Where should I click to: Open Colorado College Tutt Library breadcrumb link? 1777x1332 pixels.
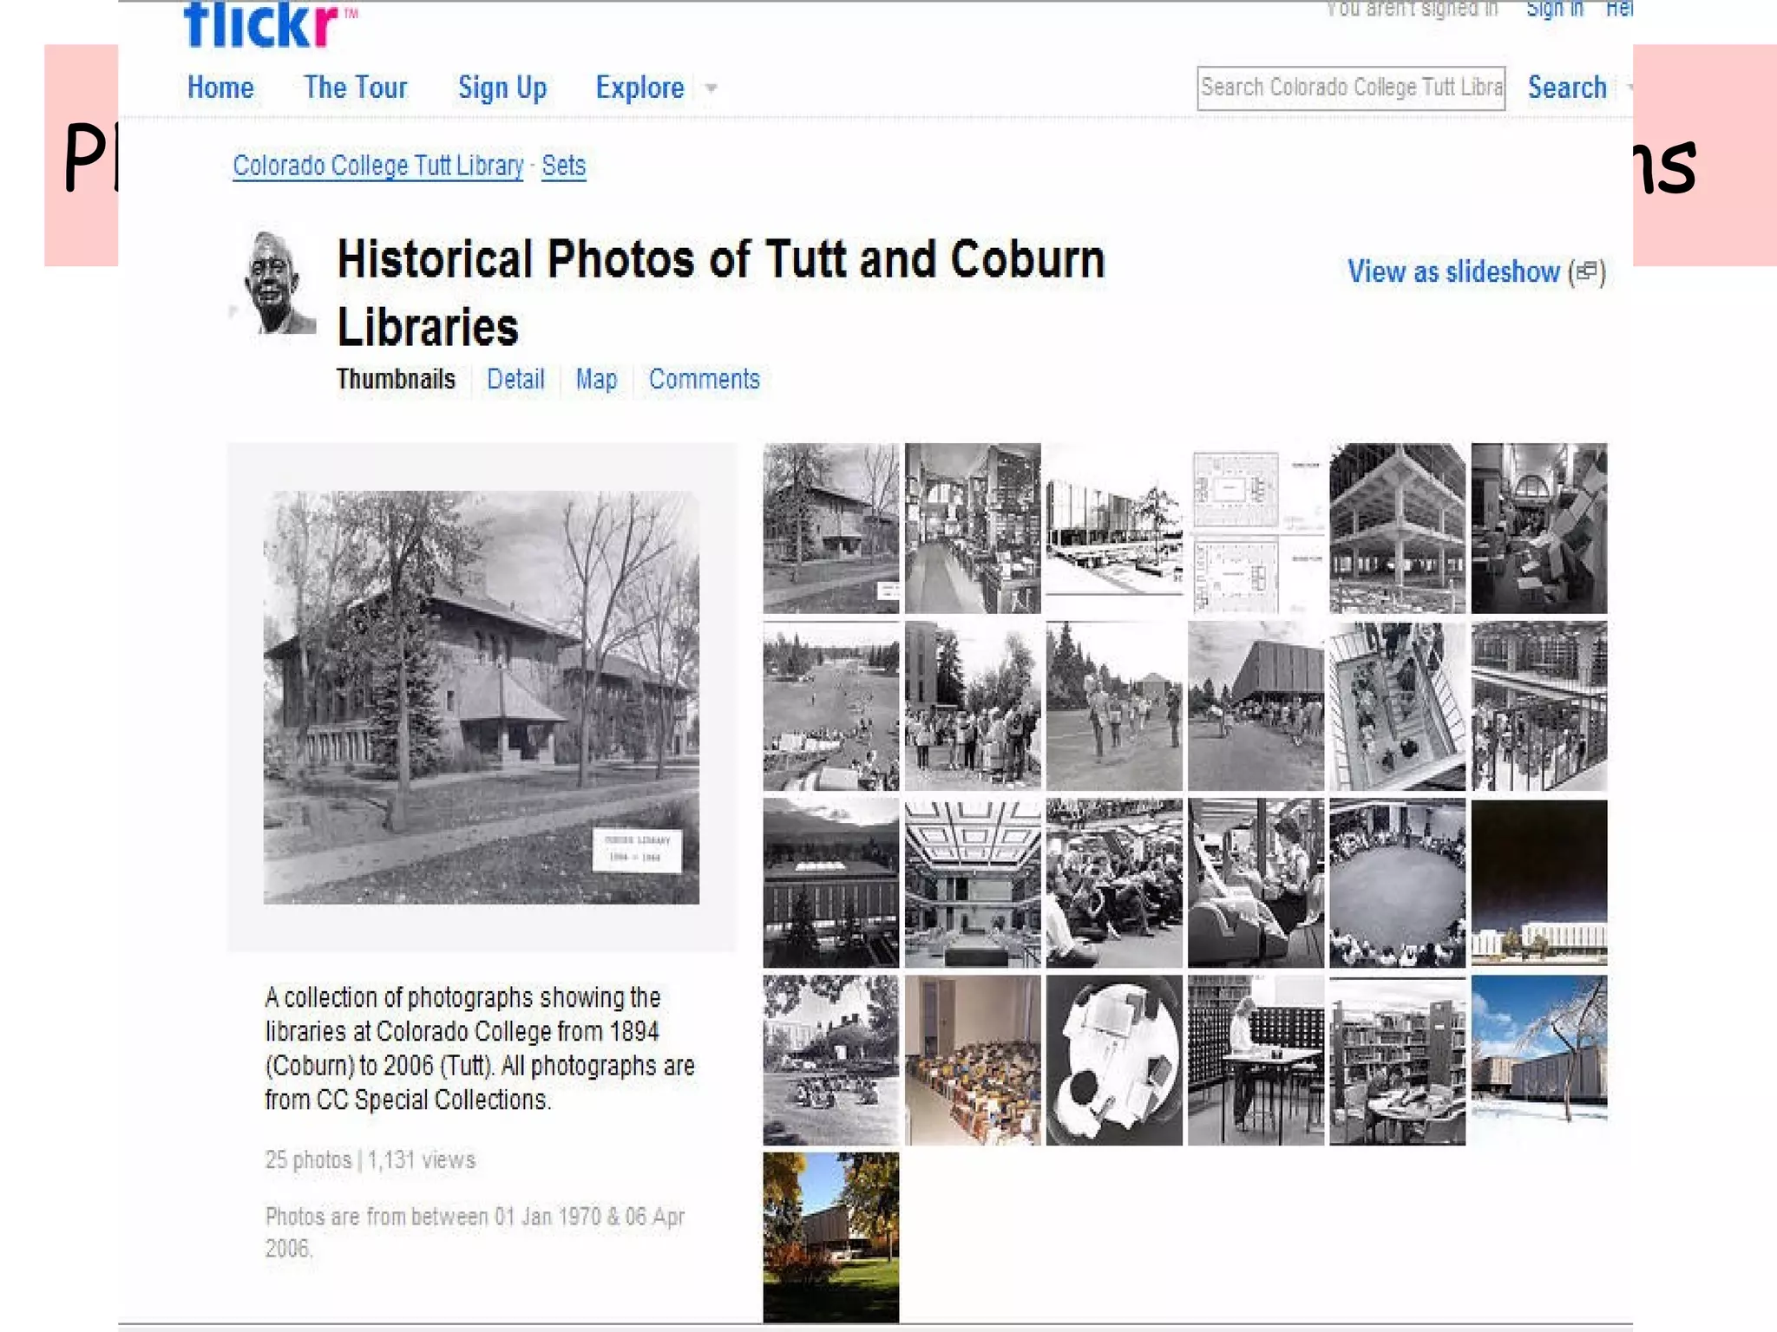[x=378, y=166]
